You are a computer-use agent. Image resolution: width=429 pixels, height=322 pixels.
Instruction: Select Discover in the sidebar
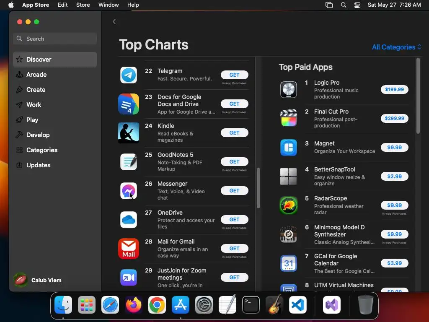[x=55, y=60]
